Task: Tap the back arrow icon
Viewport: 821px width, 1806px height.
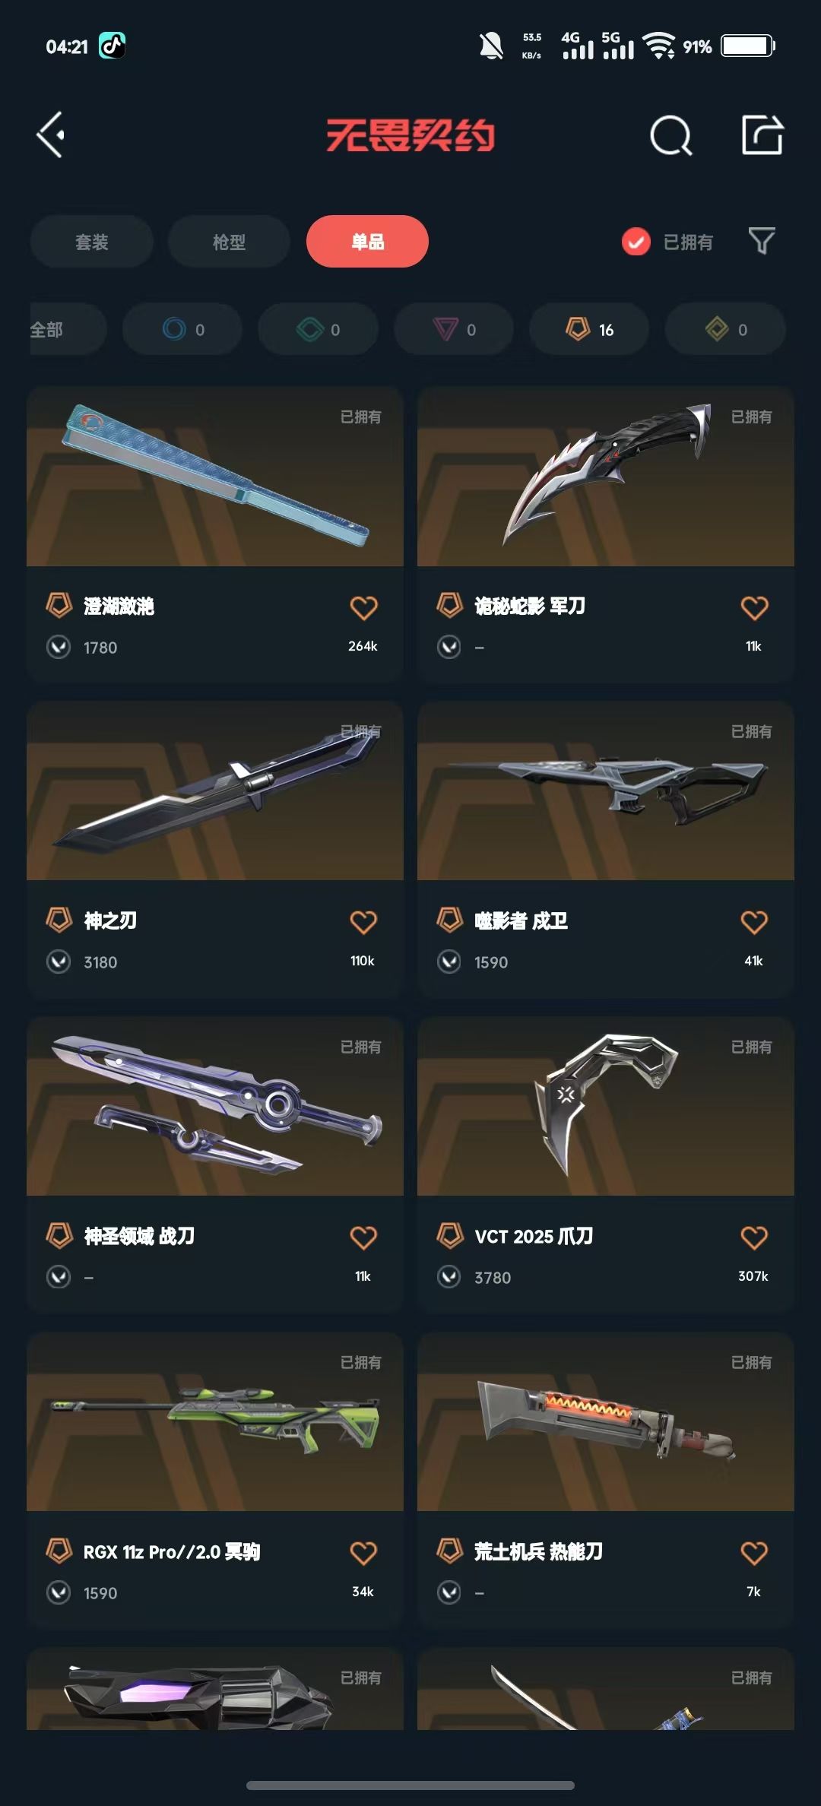Action: point(51,135)
